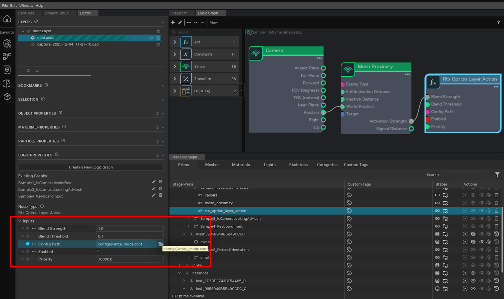Image resolution: width=504 pixels, height=299 pixels.
Task: Delete the Sample4_KeyboardInput graph
Action: [160, 195]
